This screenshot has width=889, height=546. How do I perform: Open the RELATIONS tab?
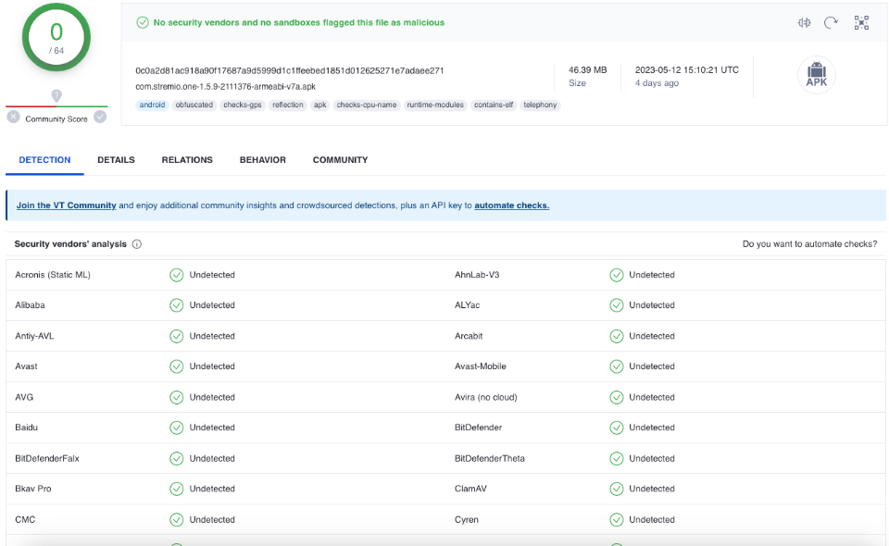click(x=187, y=160)
